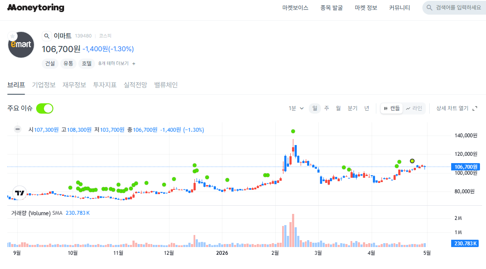Open the emart company logo
The image size is (486, 269).
[21, 45]
